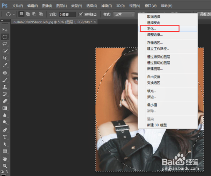Open the 滤镜(T) menu
The width and height of the screenshot is (211, 176).
click(106, 6)
